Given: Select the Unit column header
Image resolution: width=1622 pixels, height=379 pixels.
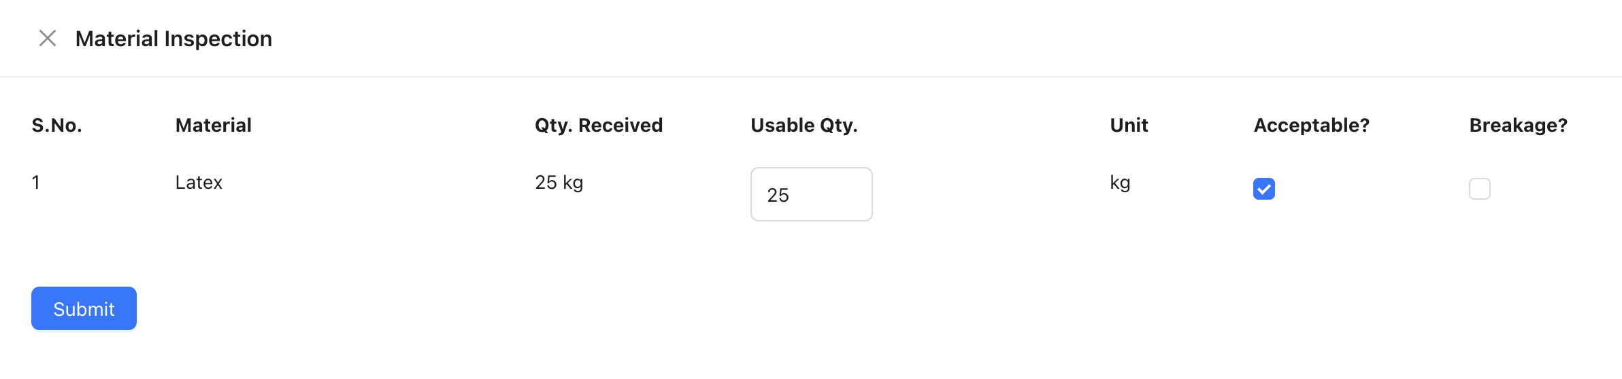Looking at the screenshot, I should click(1129, 125).
